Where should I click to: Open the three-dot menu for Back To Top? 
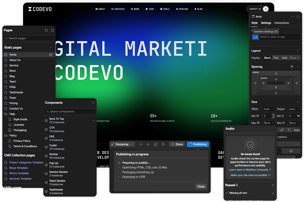[93, 120]
